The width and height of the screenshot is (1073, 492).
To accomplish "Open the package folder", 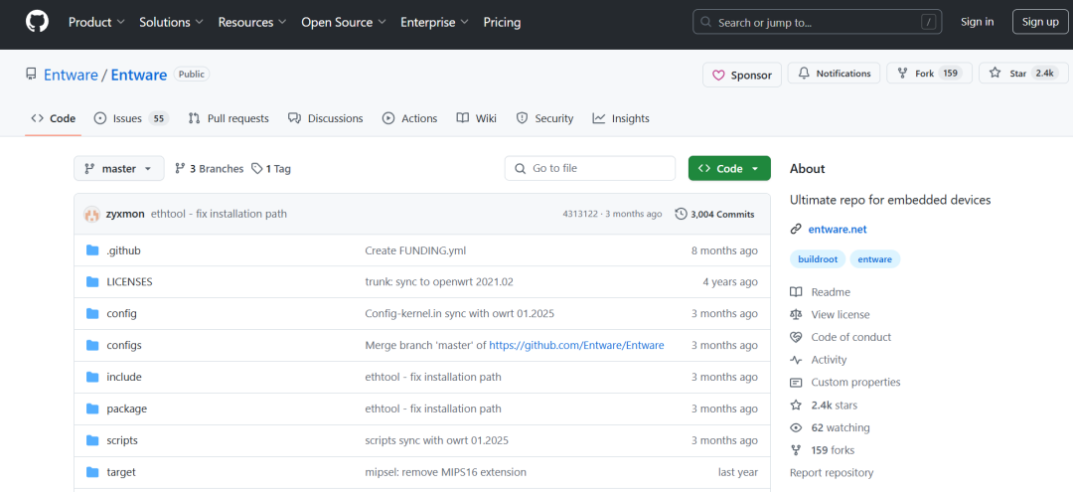I will [126, 409].
